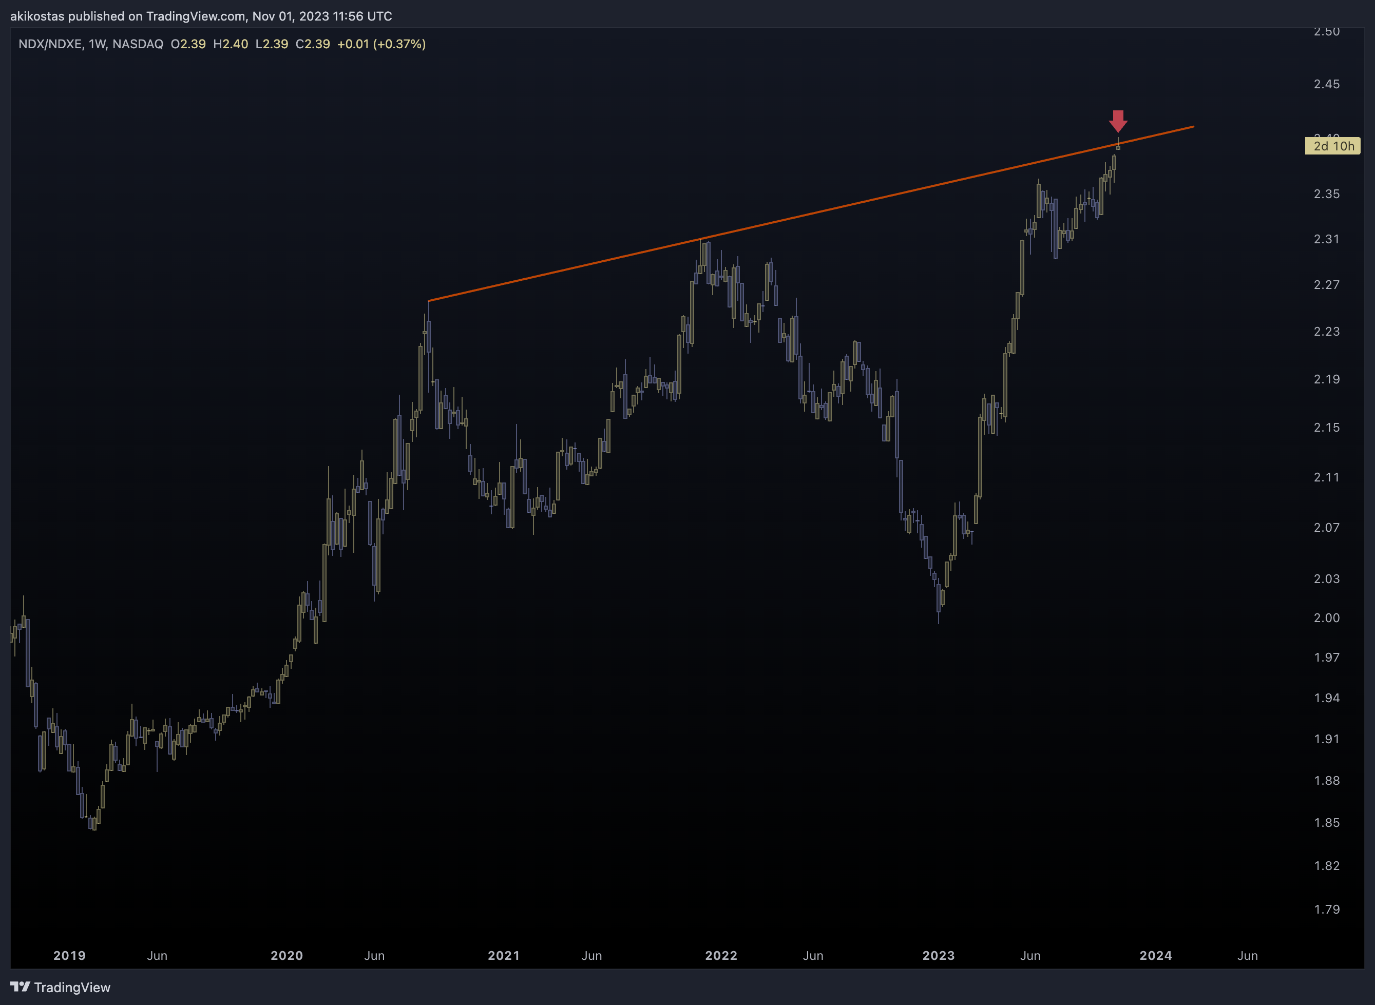The image size is (1375, 1005).
Task: Click the 2021 time axis label
Action: tap(504, 956)
